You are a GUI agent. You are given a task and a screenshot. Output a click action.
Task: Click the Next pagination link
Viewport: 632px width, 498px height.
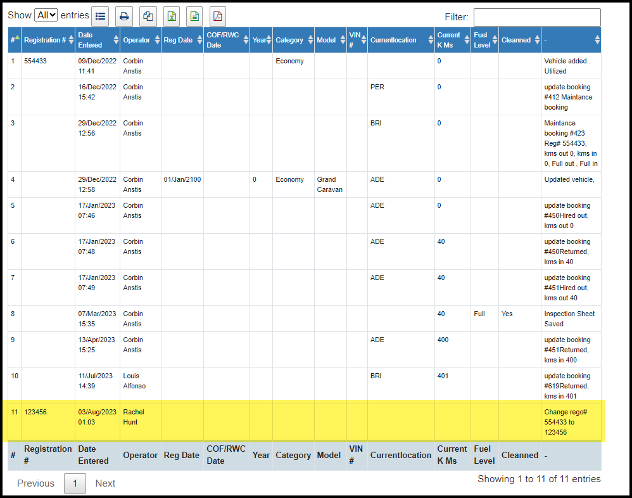[x=105, y=483]
